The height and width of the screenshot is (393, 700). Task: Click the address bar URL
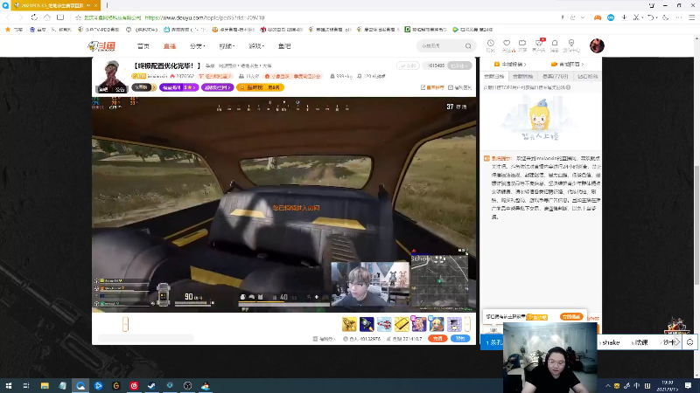[x=205, y=17]
